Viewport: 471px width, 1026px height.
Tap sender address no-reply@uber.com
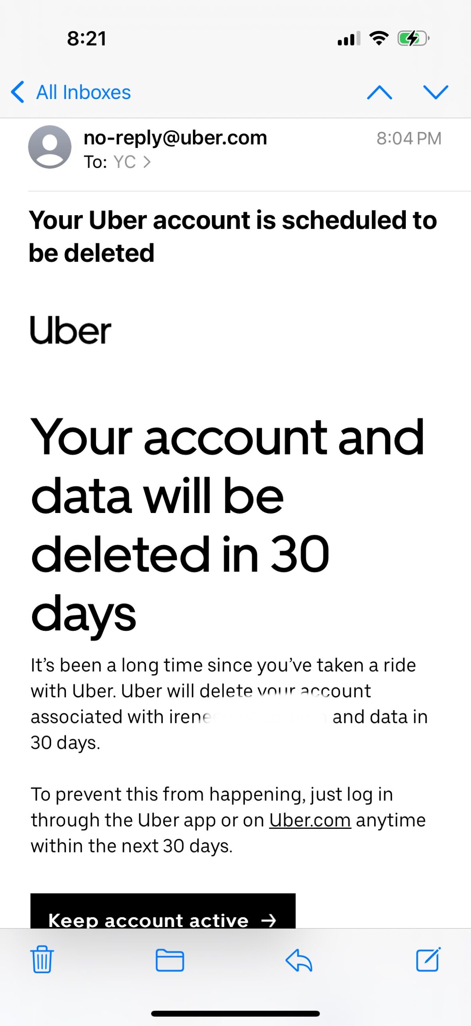point(175,138)
